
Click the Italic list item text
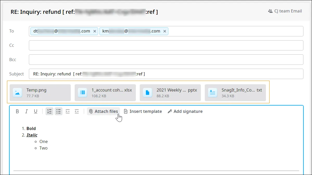coord(32,135)
